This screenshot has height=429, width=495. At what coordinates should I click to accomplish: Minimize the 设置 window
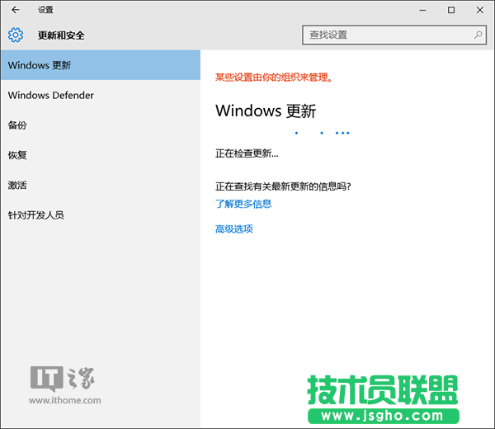(422, 10)
